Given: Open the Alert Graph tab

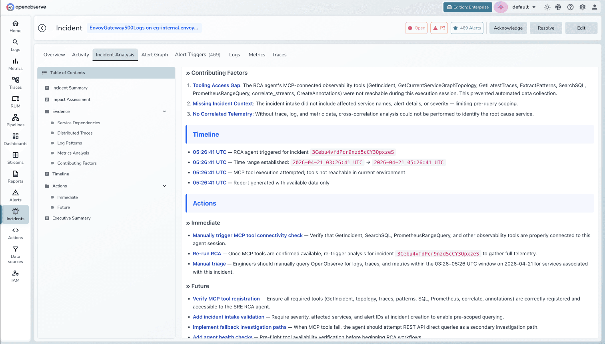Looking at the screenshot, I should pos(154,55).
